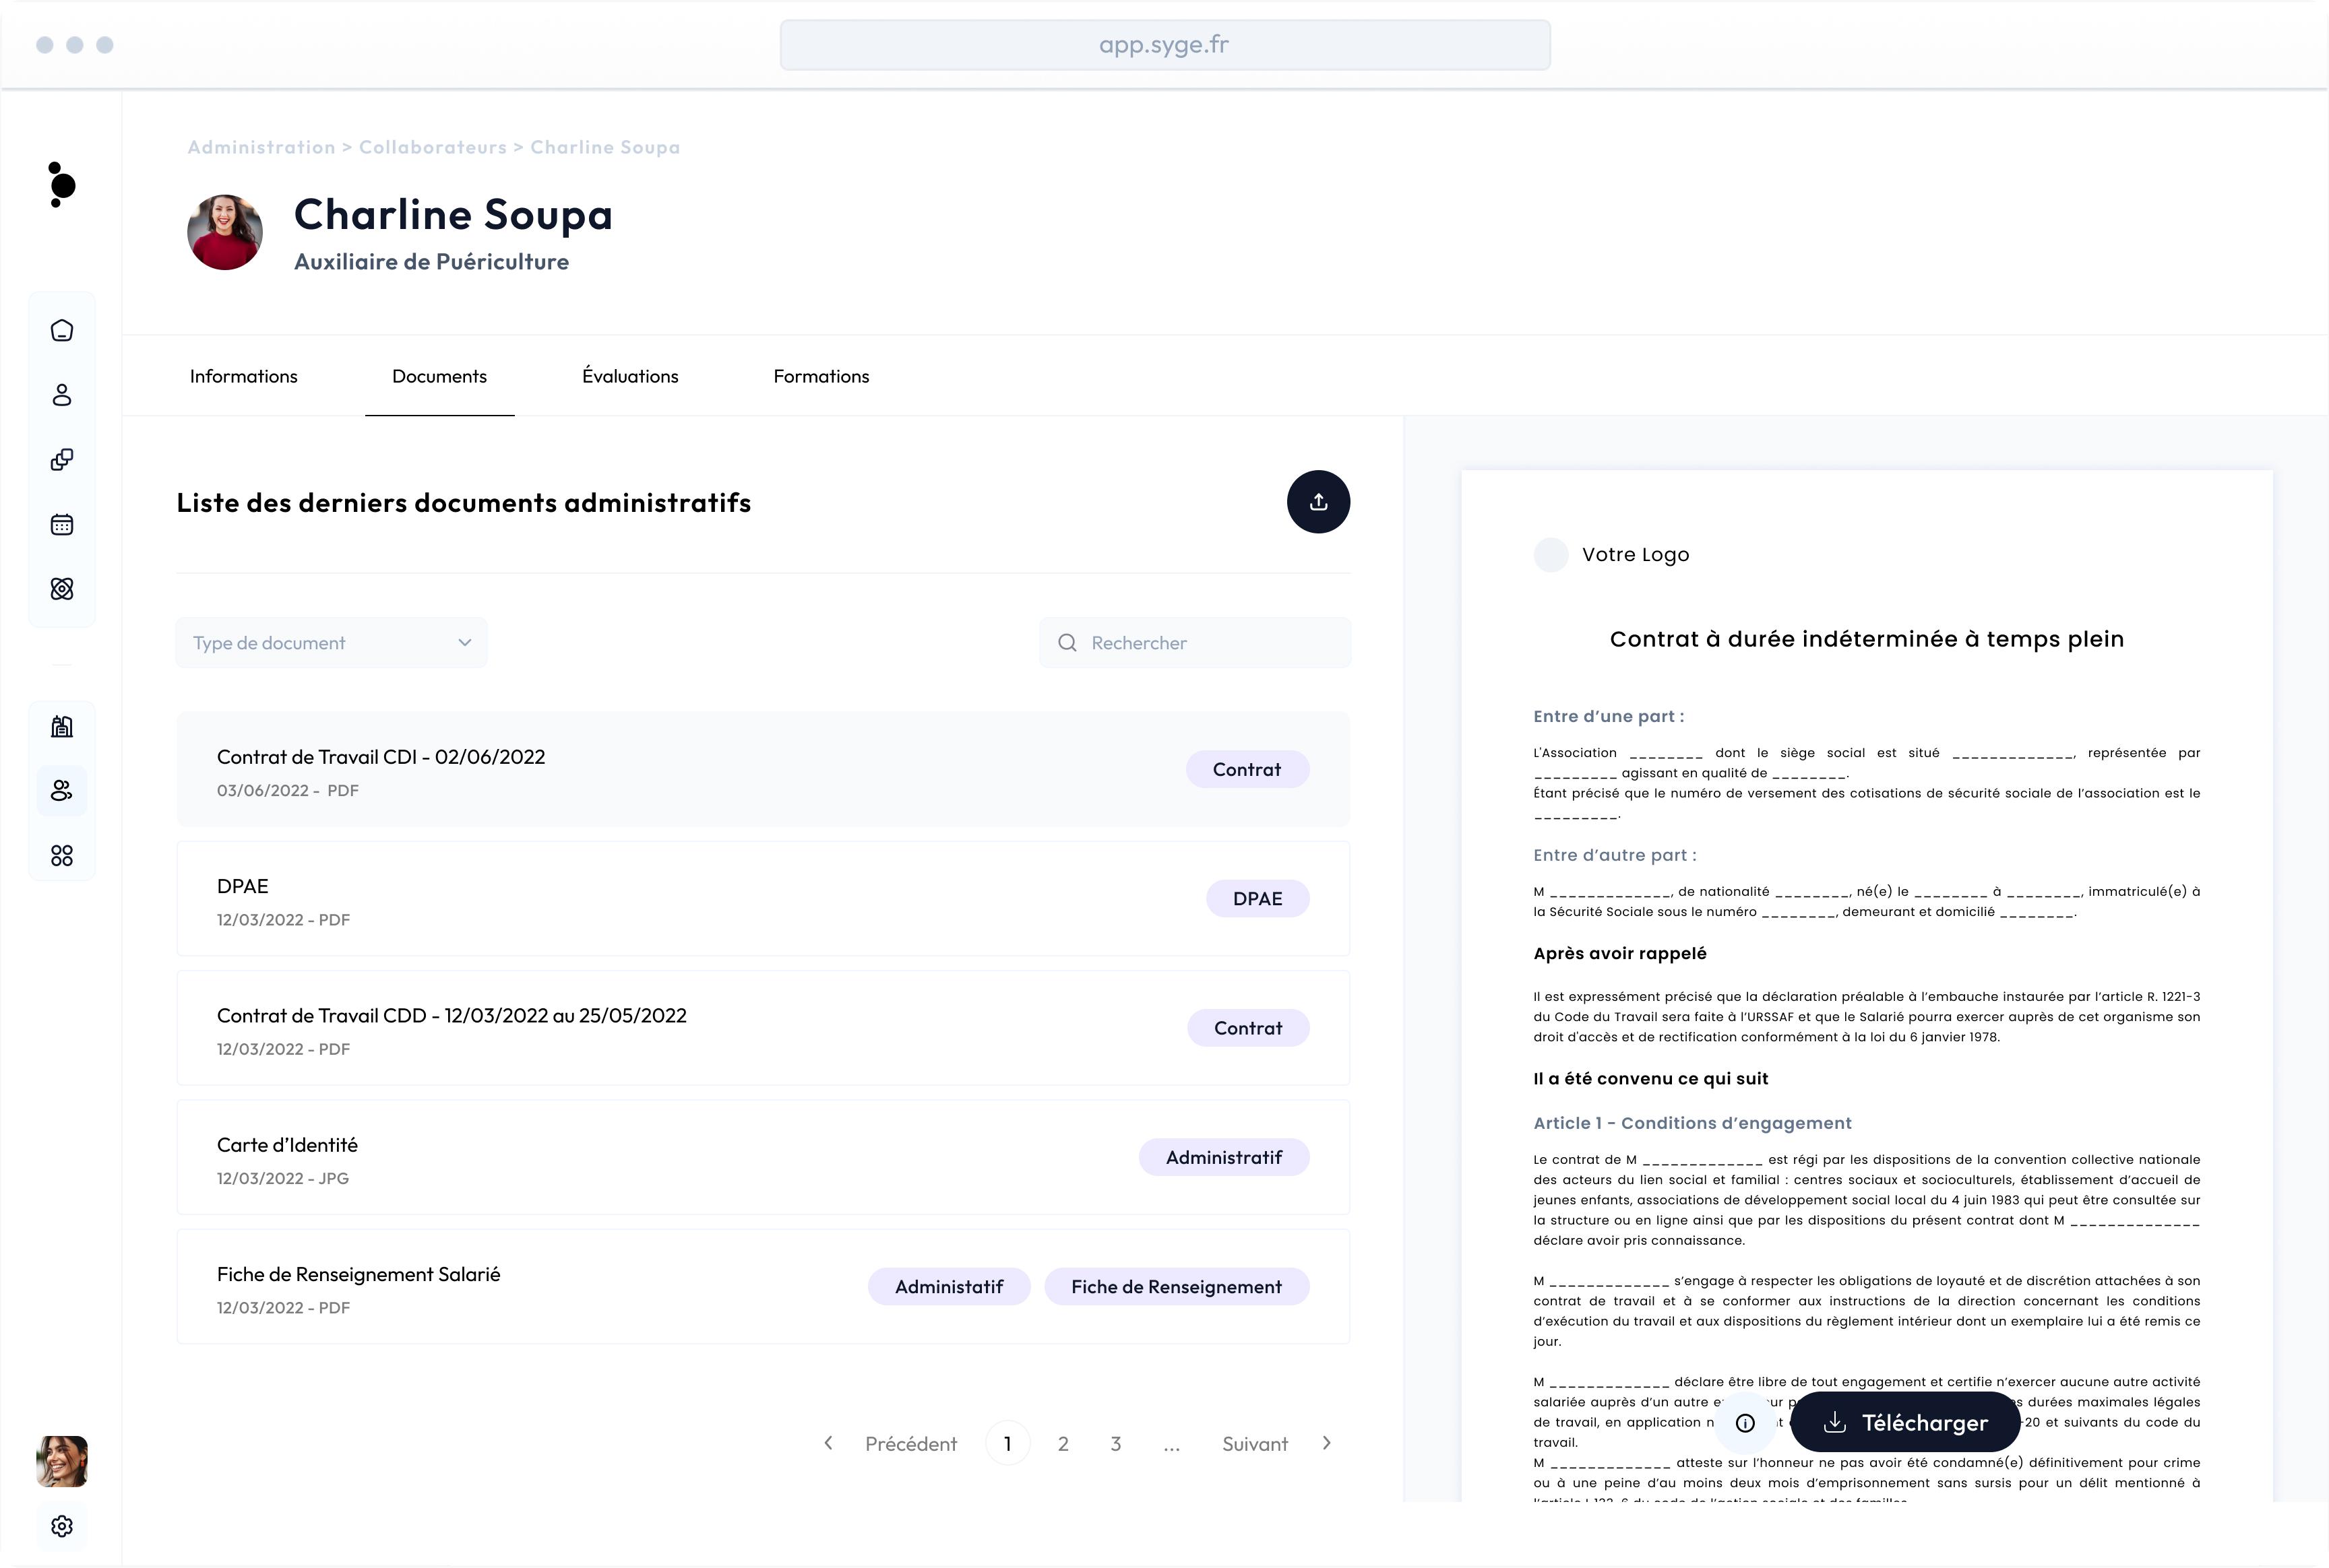Click the Collaborateurs breadcrumb link
2329x1568 pixels.
[432, 148]
